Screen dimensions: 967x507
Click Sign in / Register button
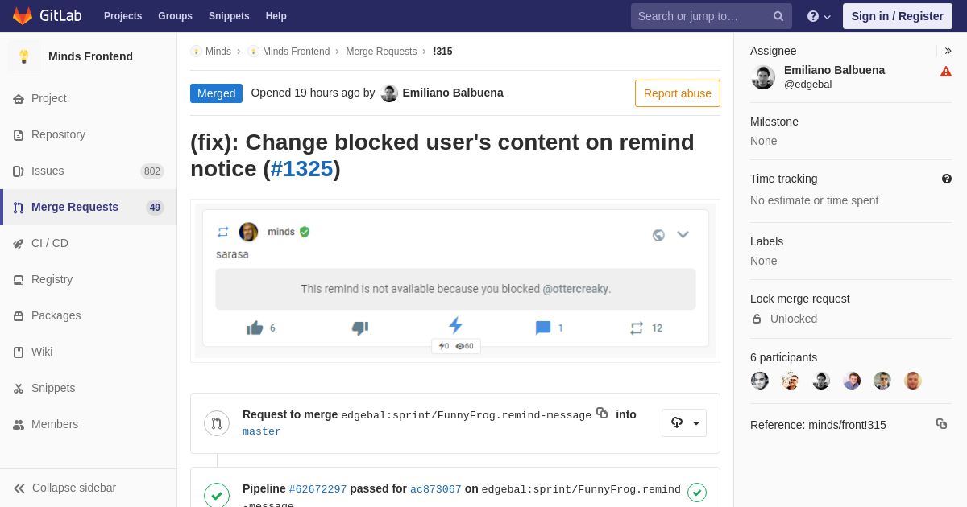coord(897,16)
